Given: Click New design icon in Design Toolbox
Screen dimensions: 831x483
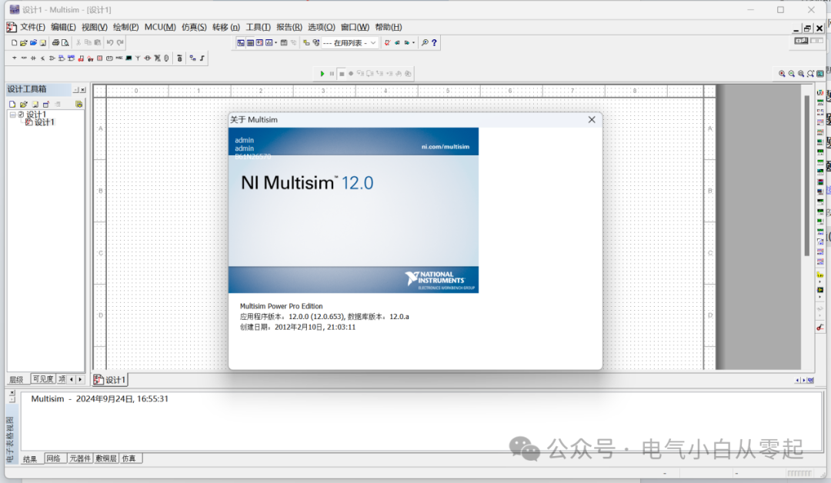Looking at the screenshot, I should (12, 105).
